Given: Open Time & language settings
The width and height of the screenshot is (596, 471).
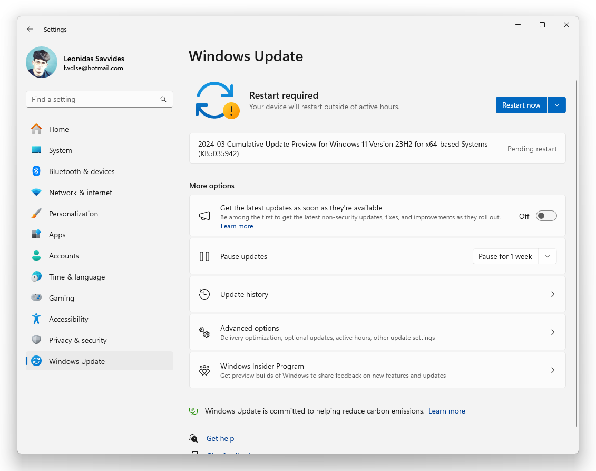Looking at the screenshot, I should [100, 277].
